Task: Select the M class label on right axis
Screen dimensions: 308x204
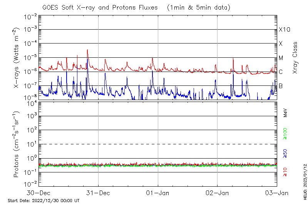Action: click(x=281, y=58)
